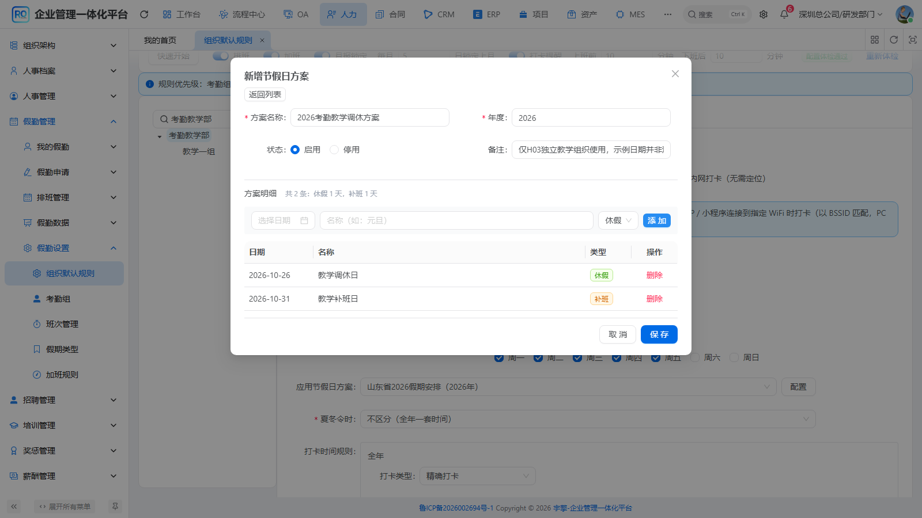Switch to 我的首页 tab
The image size is (922, 518).
tap(160, 40)
